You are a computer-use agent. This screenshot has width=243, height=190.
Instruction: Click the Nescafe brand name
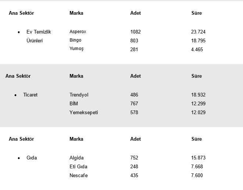coord(78,175)
